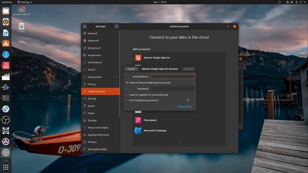Open LibreOffice Writer from the dock

tap(6, 33)
